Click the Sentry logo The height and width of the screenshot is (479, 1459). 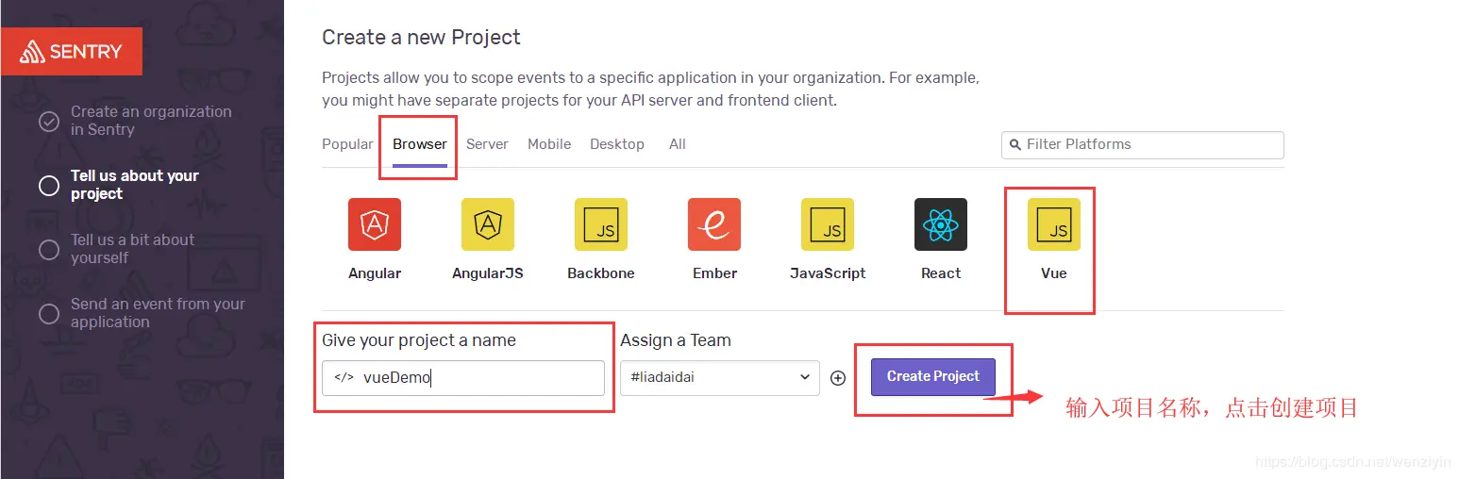[x=73, y=52]
